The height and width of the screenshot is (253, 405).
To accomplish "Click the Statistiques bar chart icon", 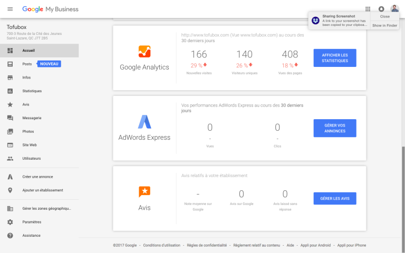I will click(10, 91).
